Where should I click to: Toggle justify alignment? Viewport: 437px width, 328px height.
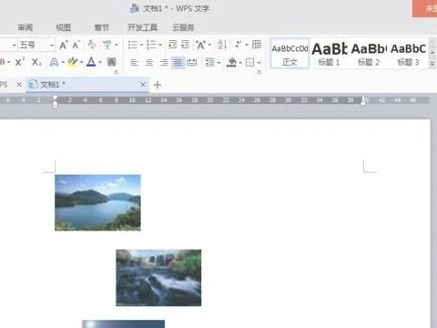click(178, 63)
